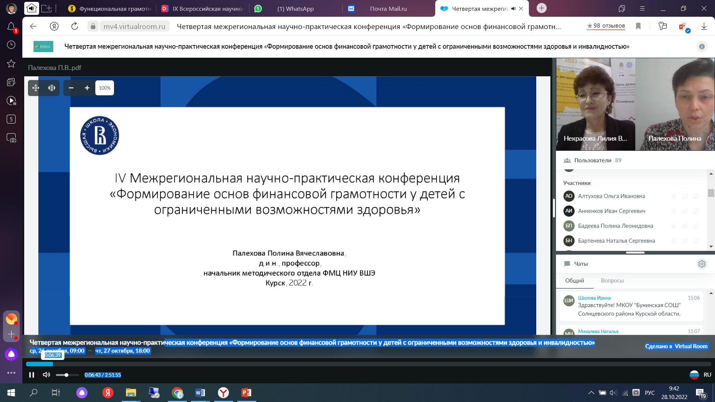Toggle microphone icon for Алтухова Ольга Ивановна

tap(673, 196)
